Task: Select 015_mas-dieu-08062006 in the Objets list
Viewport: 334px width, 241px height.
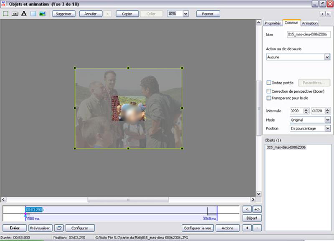Action: pyautogui.click(x=286, y=147)
